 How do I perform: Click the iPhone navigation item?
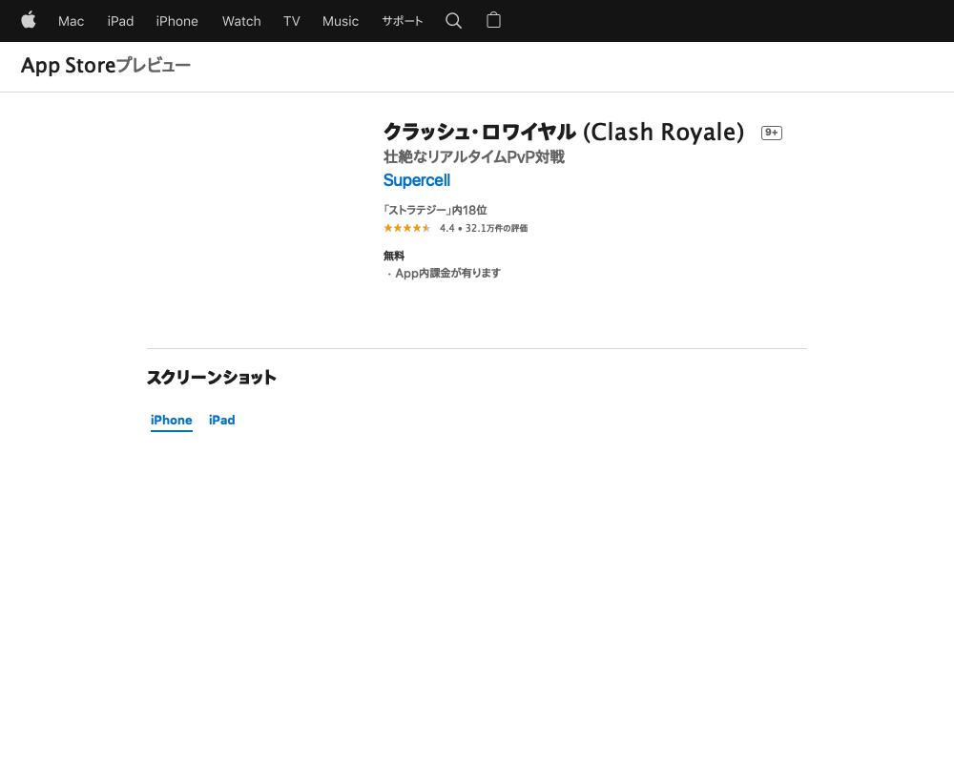click(176, 21)
